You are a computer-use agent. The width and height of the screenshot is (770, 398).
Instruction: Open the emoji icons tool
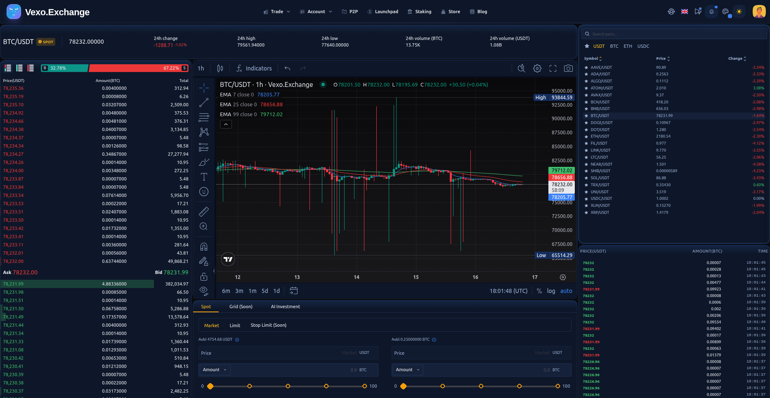click(204, 192)
